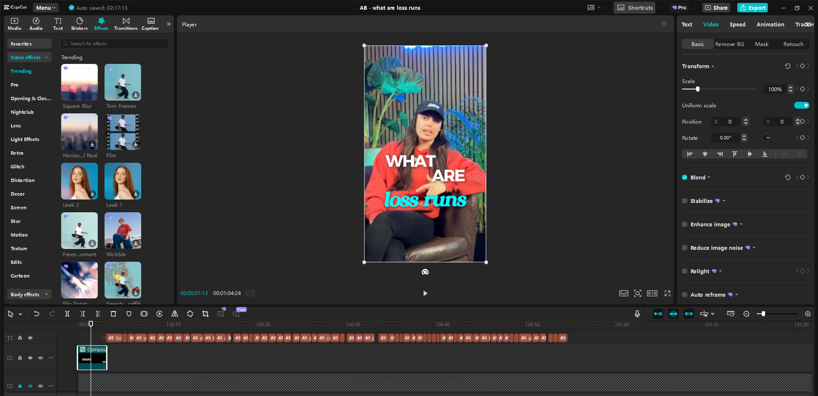Open the Caption panel
This screenshot has height=396, width=818.
pos(150,23)
